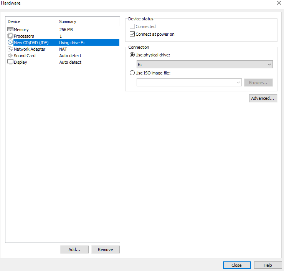Select Use physical drive option
Image resolution: width=284 pixels, height=271 pixels.
[x=132, y=55]
